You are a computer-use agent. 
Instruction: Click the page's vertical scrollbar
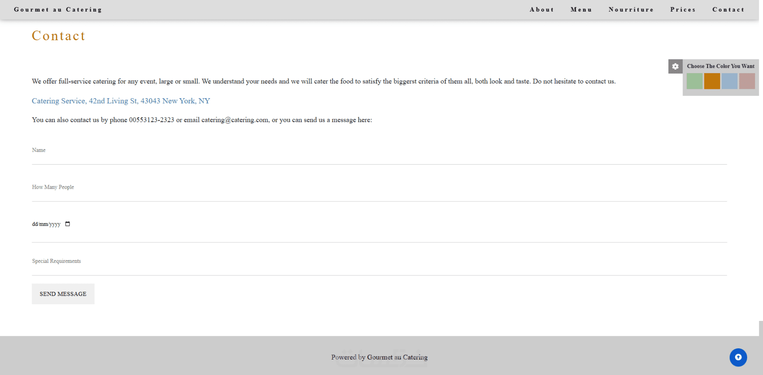pyautogui.click(x=761, y=328)
